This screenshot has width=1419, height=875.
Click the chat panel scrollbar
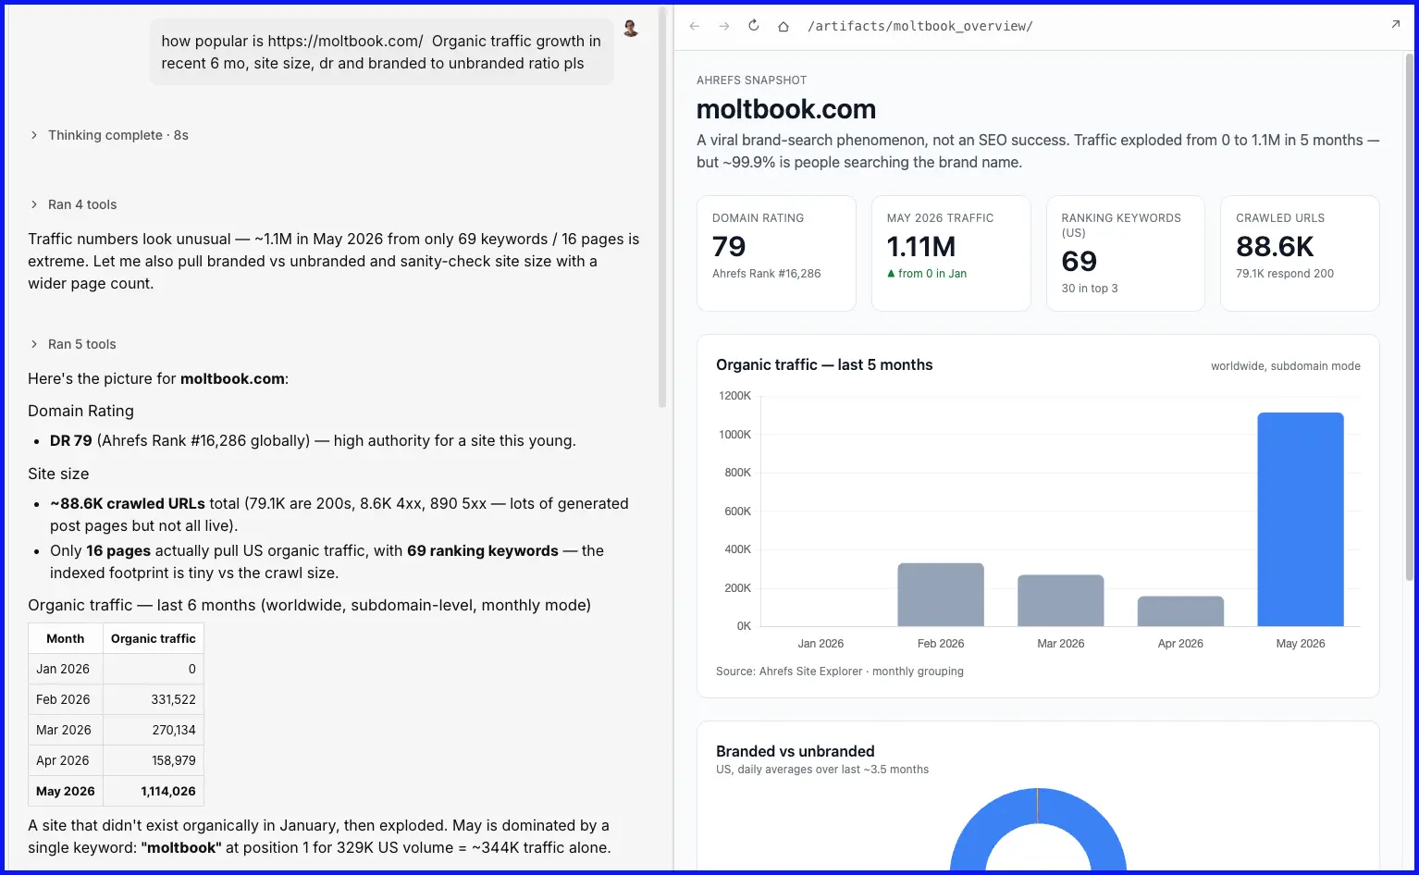point(662,207)
